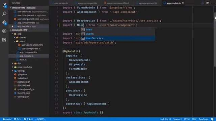Open the Explorer view in activity bar

pyautogui.click(x=4, y=5)
